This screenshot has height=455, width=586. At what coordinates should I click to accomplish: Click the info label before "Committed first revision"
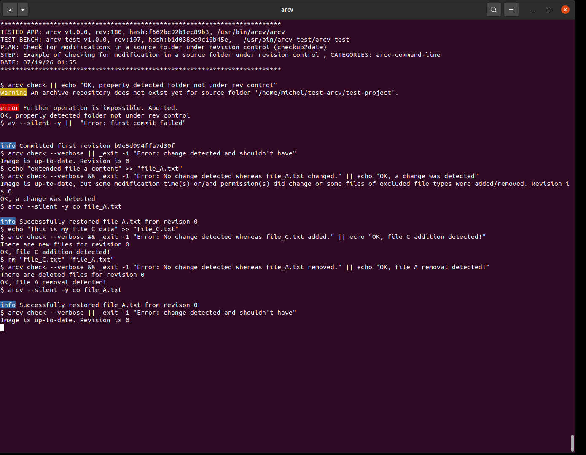[x=8, y=146]
